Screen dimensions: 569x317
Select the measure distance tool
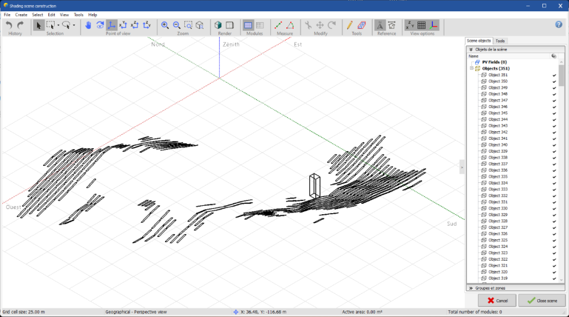(x=278, y=25)
